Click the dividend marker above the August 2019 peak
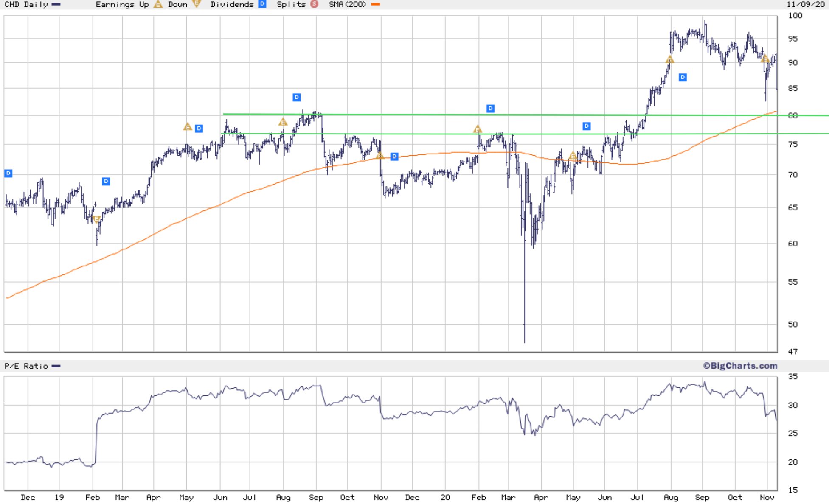Image resolution: width=829 pixels, height=504 pixels. pyautogui.click(x=297, y=98)
